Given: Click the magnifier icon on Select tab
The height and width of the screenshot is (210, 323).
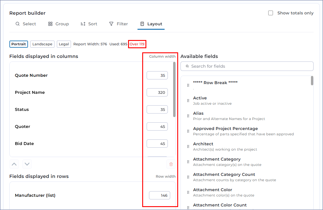Looking at the screenshot, I should click(x=18, y=24).
